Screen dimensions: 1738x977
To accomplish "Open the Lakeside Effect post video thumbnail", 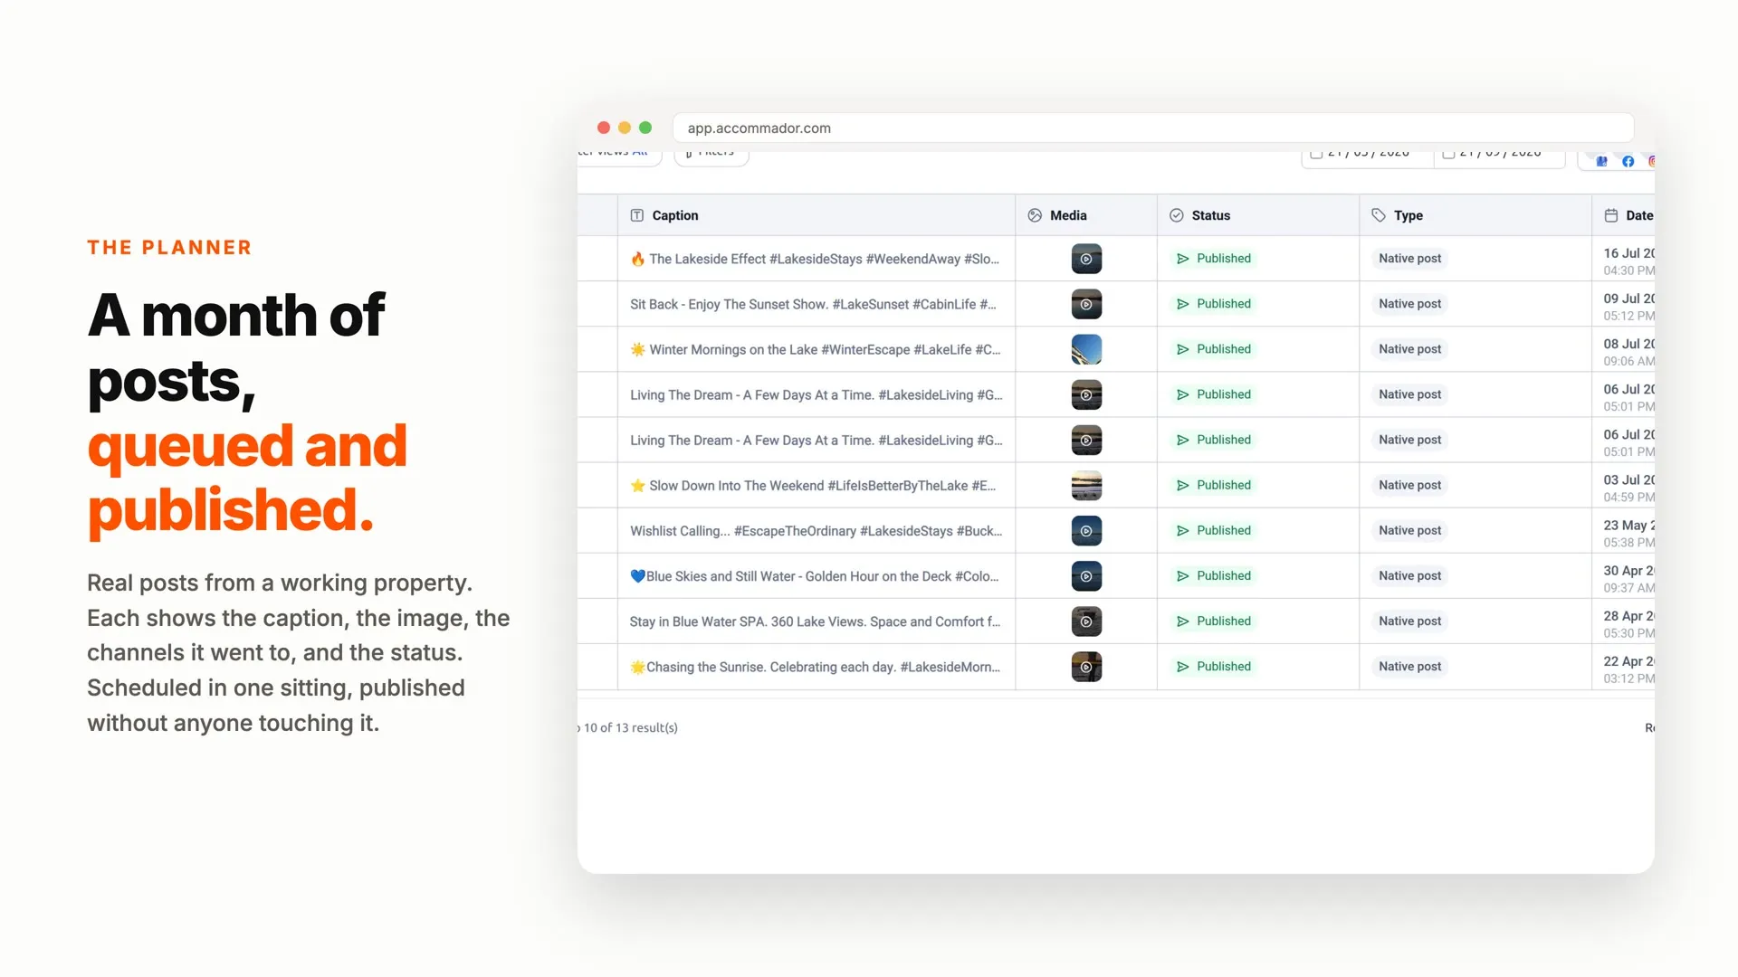I will coord(1086,259).
